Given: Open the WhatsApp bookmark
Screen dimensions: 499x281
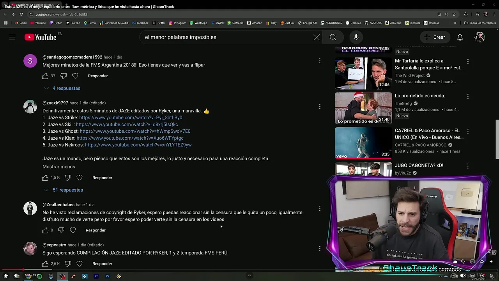Looking at the screenshot, I should [x=198, y=23].
